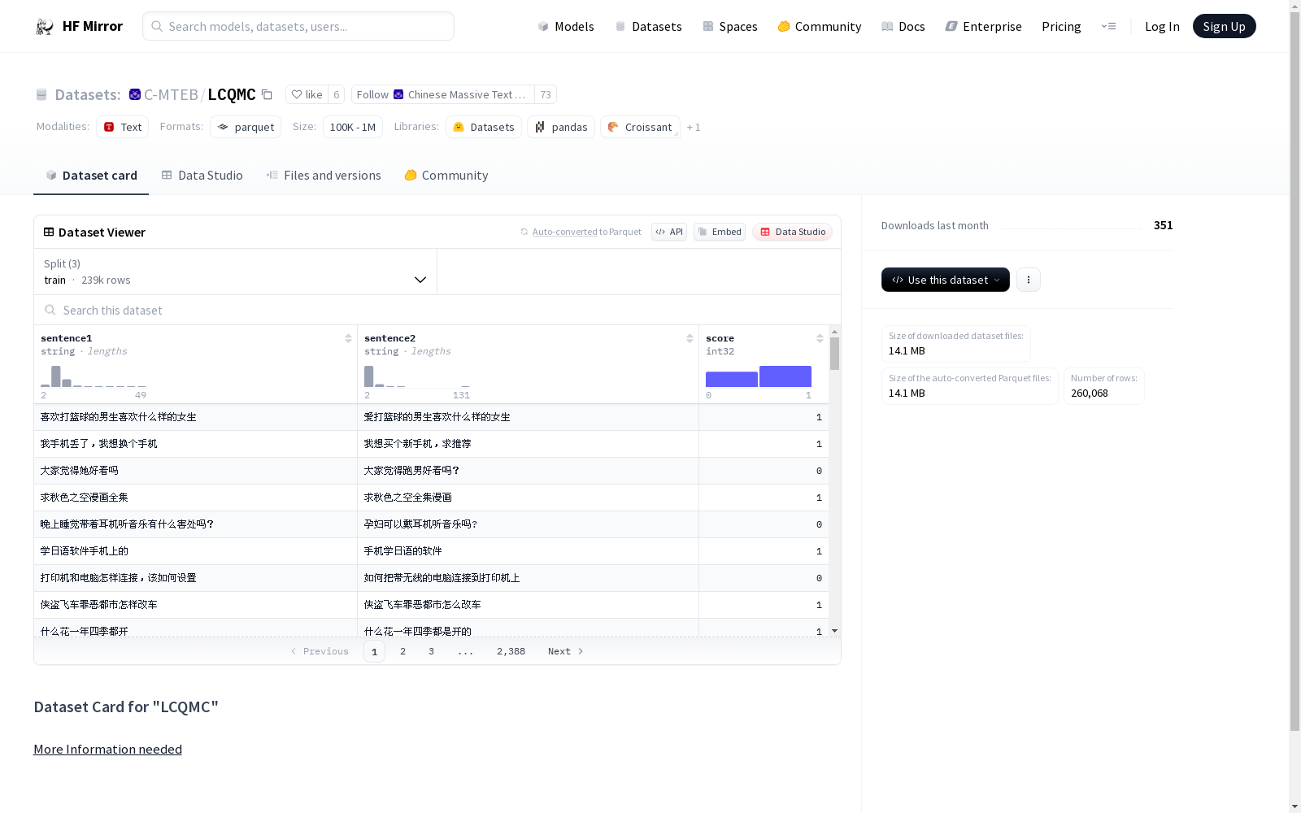
Task: Click the Next page button
Action: [x=565, y=651]
